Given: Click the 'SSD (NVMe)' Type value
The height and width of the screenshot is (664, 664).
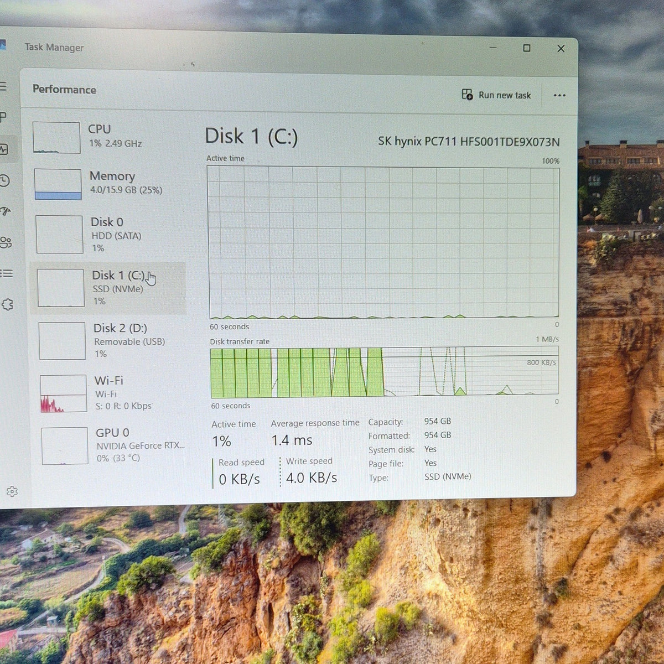Looking at the screenshot, I should click(448, 476).
